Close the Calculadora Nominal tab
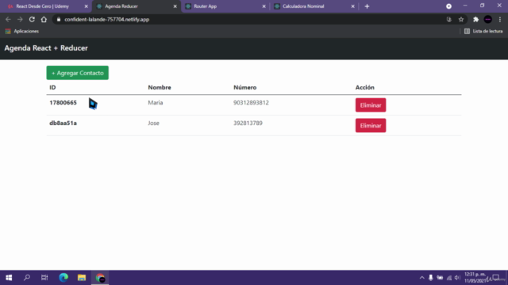 pyautogui.click(x=352, y=6)
